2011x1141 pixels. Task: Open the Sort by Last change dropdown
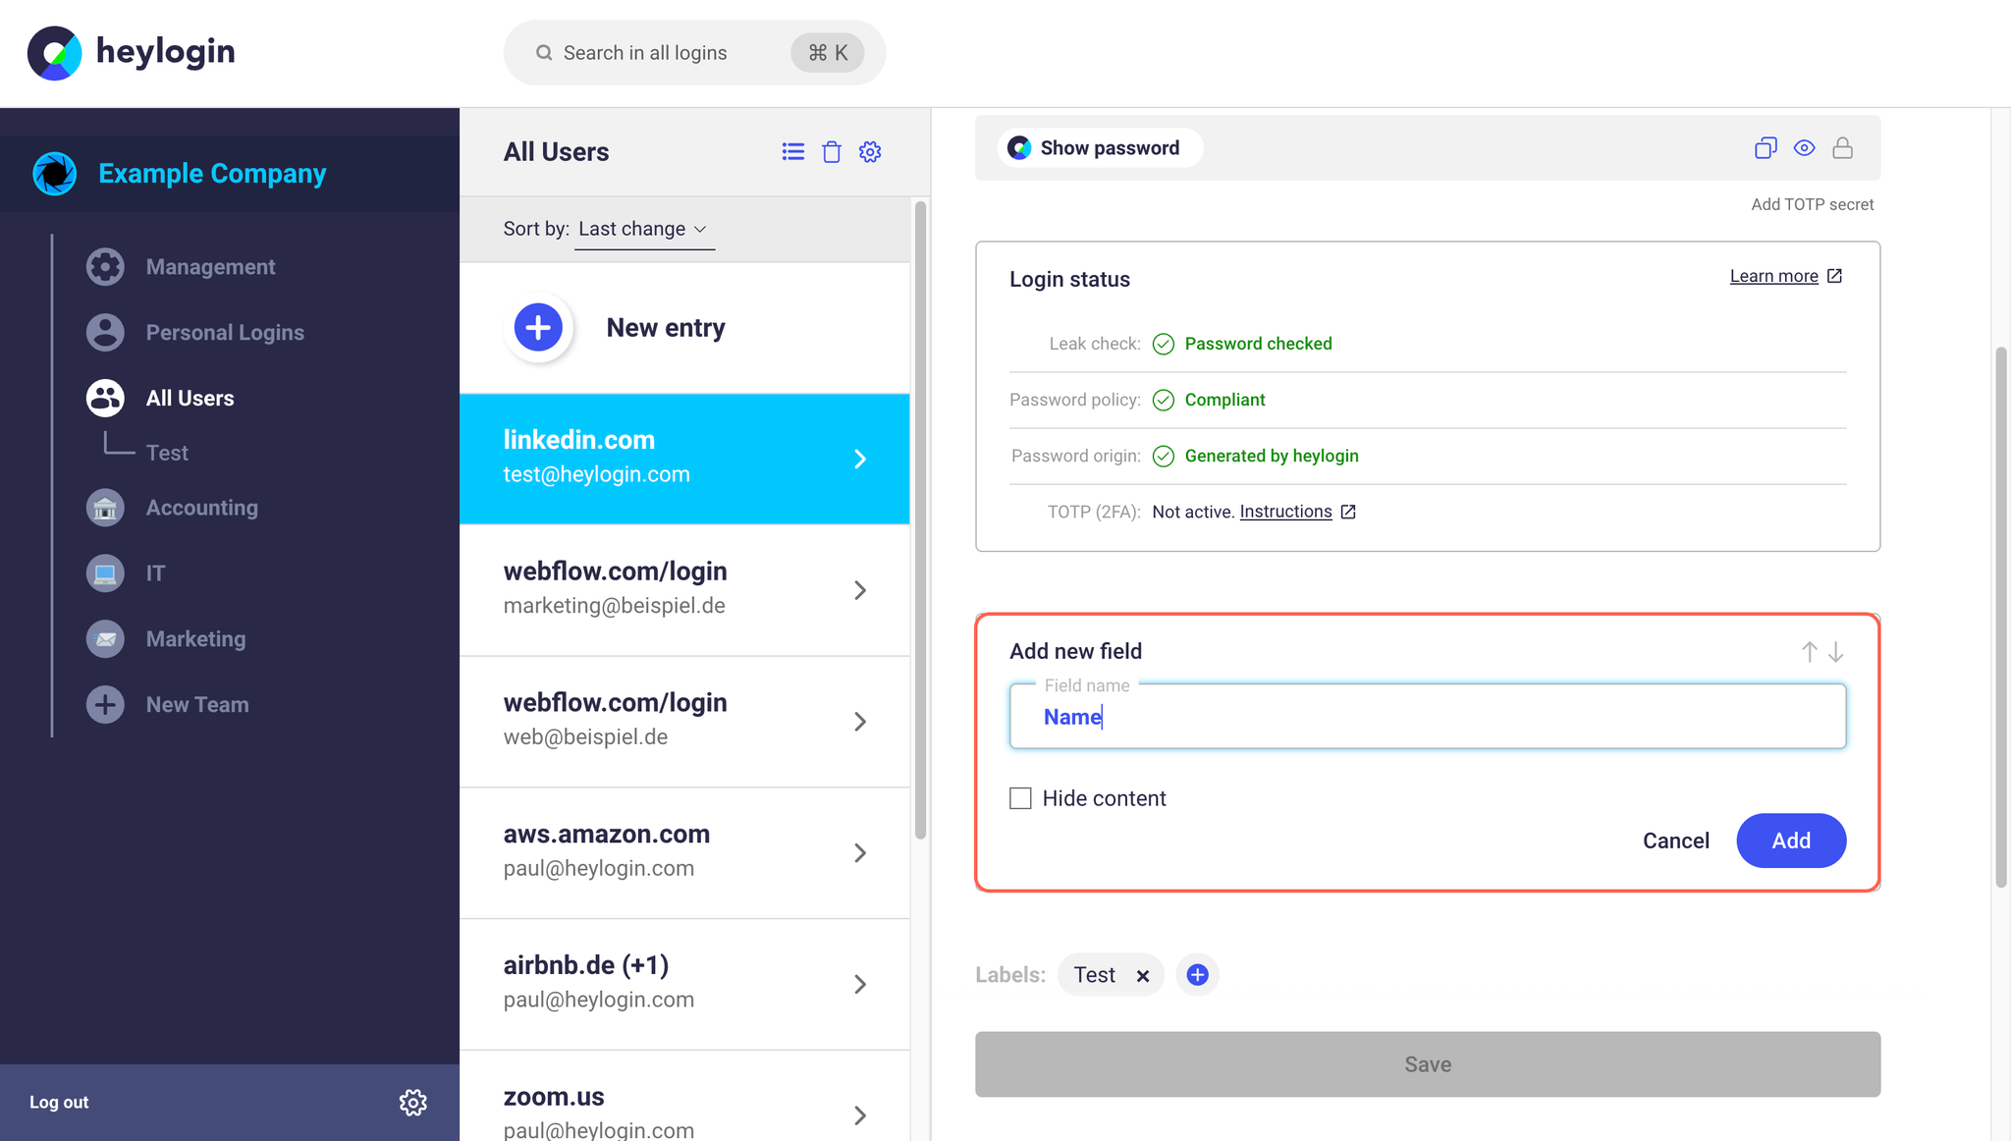[x=644, y=230]
